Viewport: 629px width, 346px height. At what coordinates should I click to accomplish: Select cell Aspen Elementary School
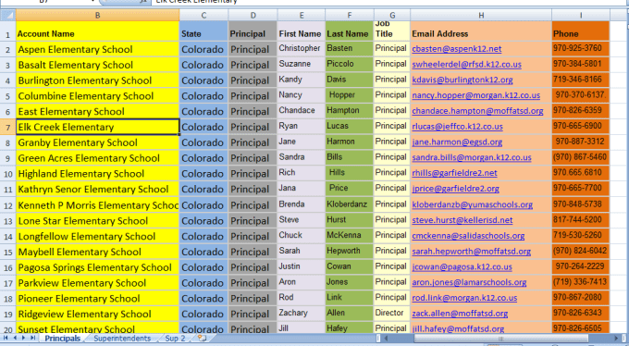[97, 49]
